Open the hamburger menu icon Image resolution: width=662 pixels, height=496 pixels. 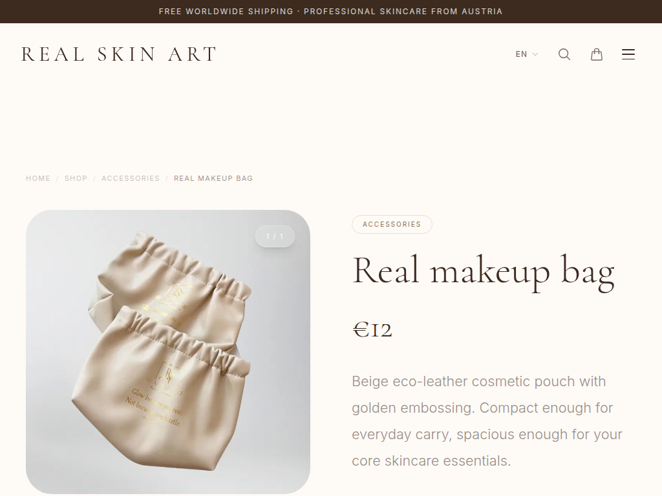click(628, 54)
